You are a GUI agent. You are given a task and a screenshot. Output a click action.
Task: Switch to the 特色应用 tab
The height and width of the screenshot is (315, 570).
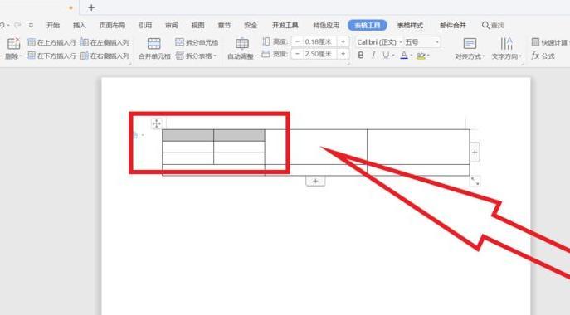click(326, 25)
